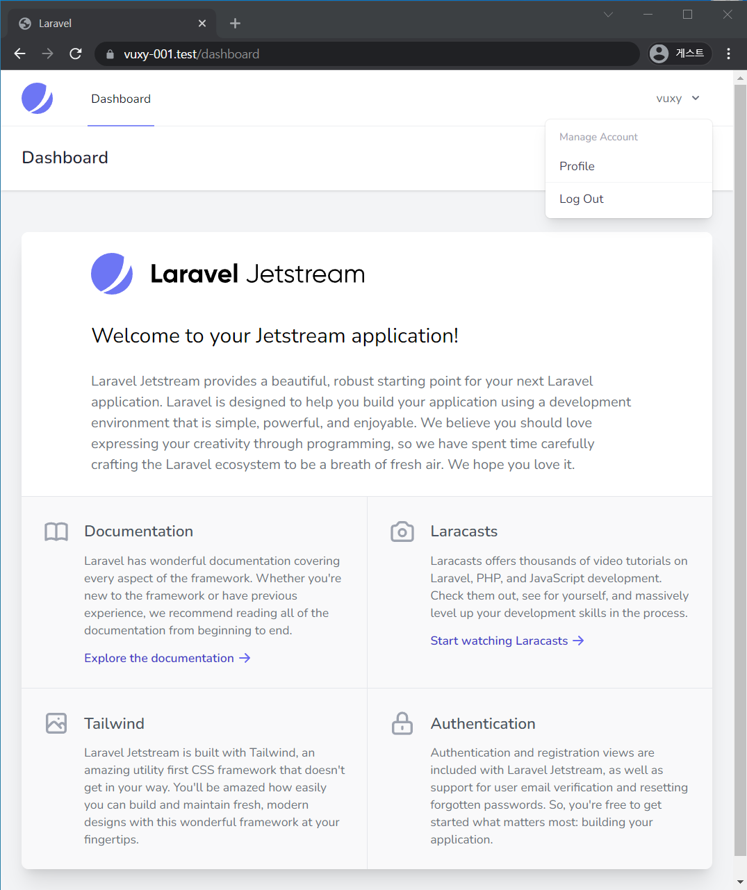The width and height of the screenshot is (747, 890).
Task: Open Profile from the account menu
Action: [629, 166]
